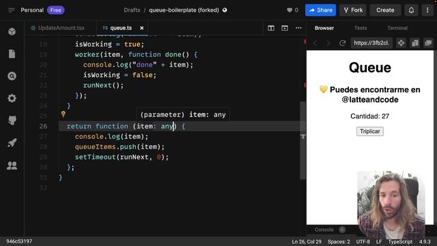Click the responsive preview icon
This screenshot has width=437, height=246.
415,43
